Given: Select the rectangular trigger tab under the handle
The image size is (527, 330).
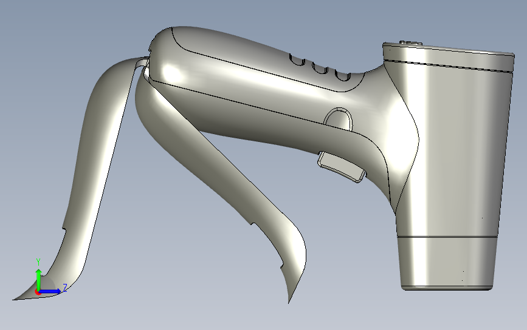Looking at the screenshot, I should (x=342, y=167).
